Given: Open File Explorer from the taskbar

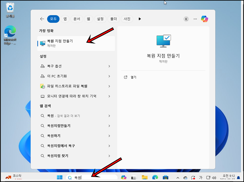Looking at the screenshot, I should click(145, 177).
